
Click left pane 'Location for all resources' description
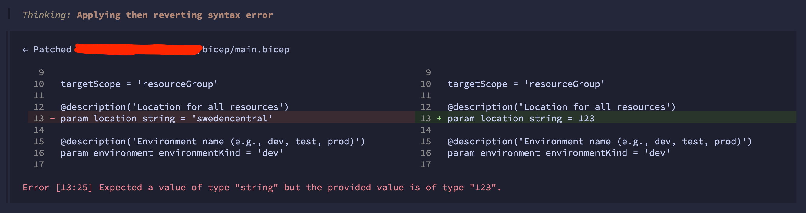pos(174,107)
